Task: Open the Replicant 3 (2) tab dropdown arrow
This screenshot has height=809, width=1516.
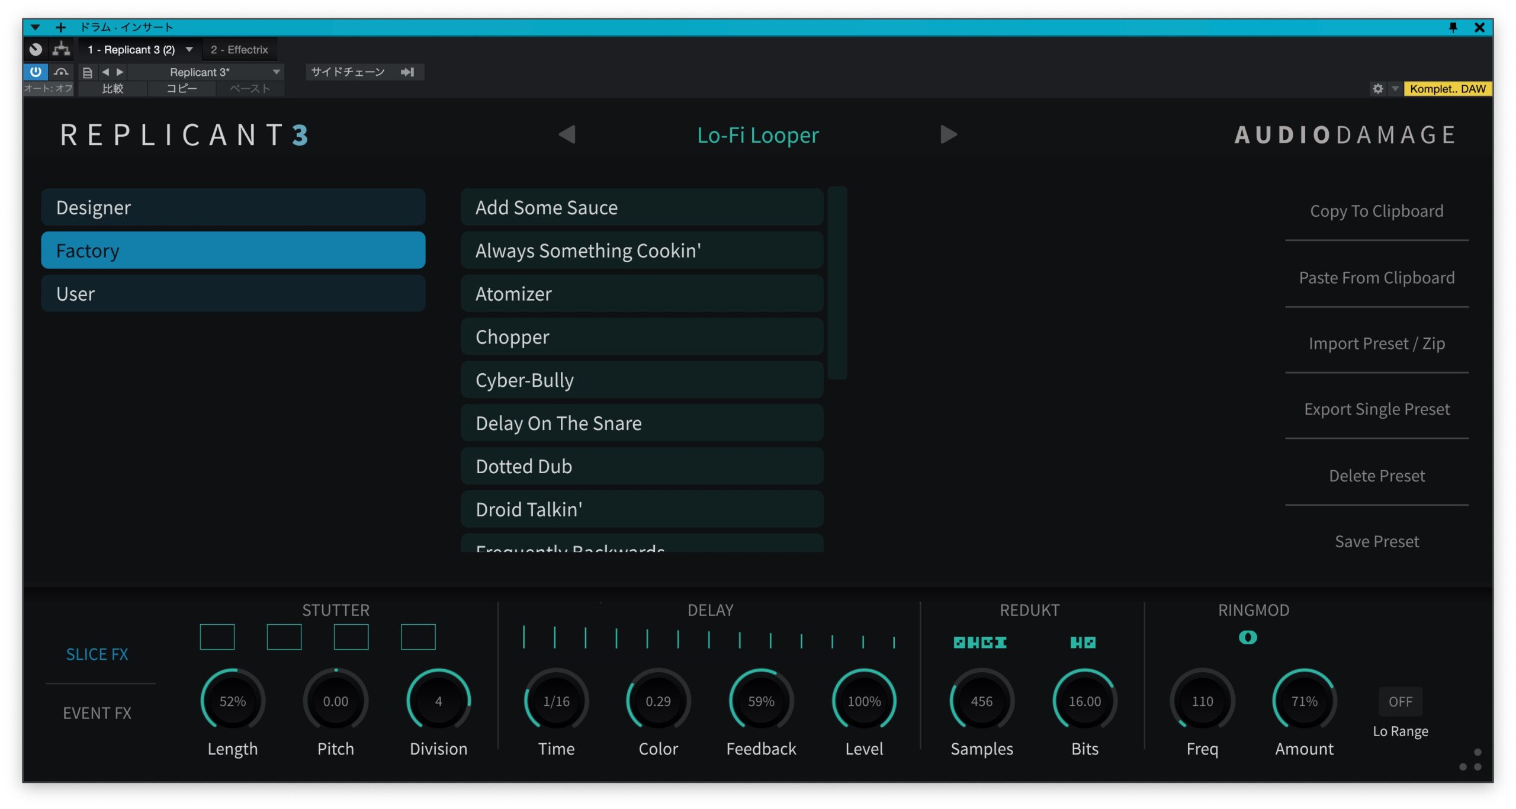Action: click(189, 49)
